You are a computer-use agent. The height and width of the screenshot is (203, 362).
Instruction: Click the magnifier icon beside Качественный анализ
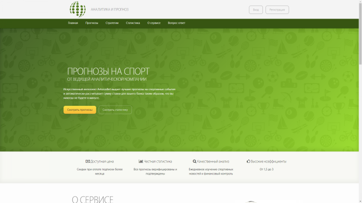point(195,161)
